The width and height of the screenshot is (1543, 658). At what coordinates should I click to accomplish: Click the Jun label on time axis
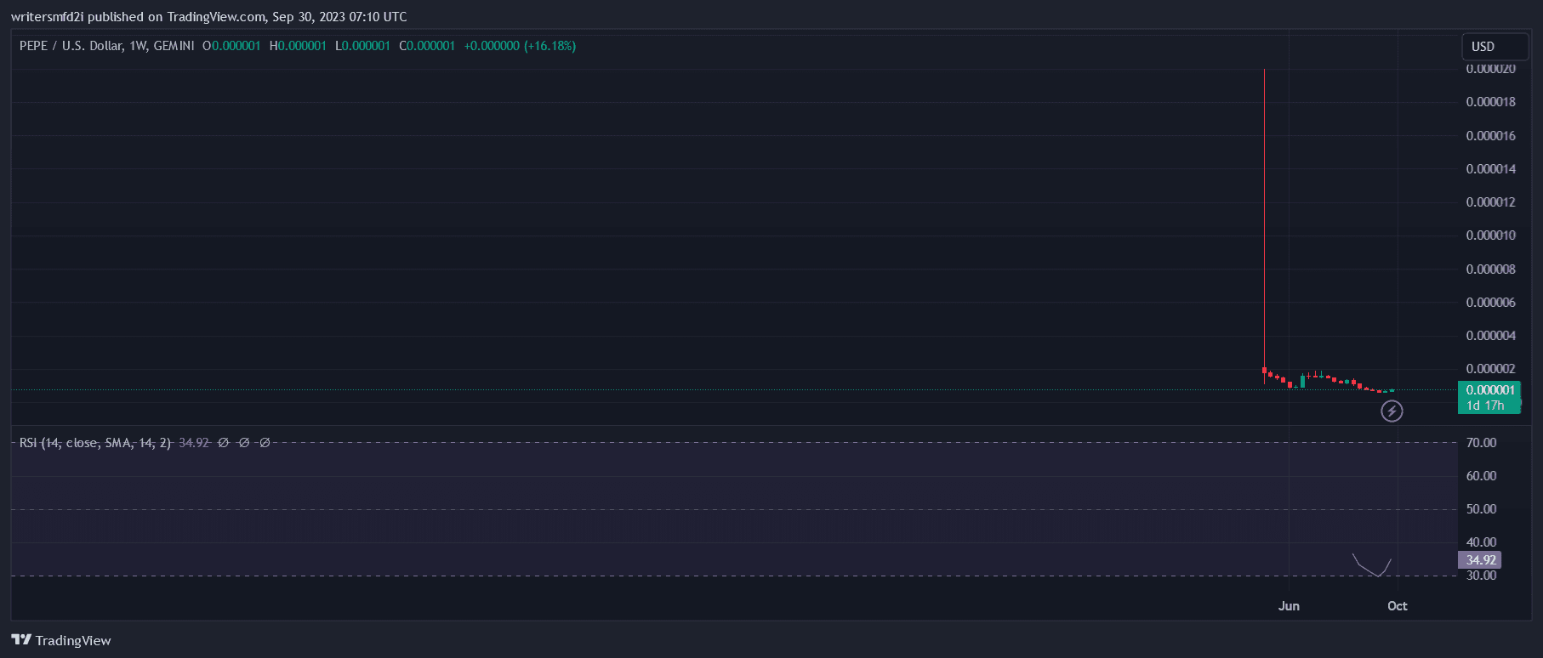(1289, 606)
